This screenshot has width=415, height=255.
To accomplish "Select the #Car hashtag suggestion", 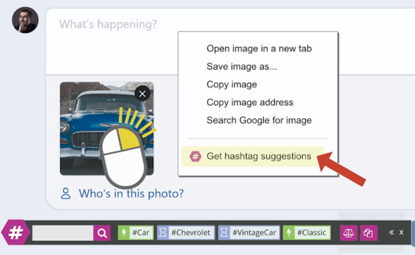I will click(136, 233).
